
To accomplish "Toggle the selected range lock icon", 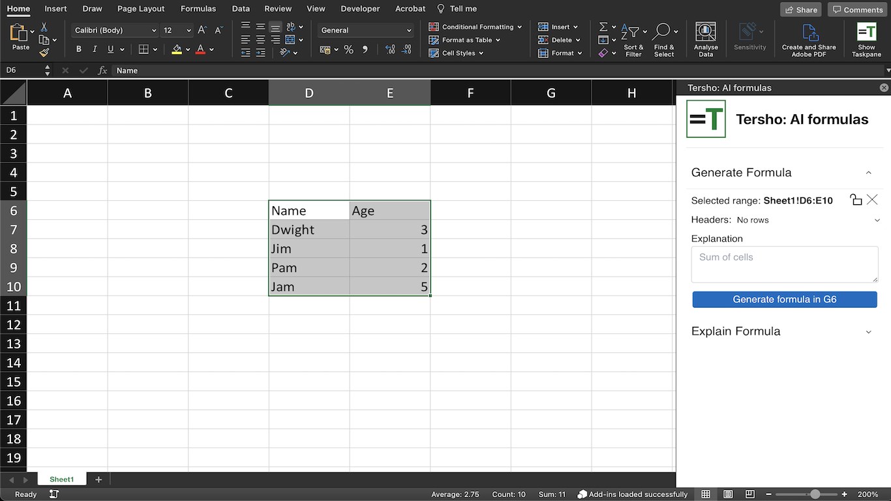I will click(x=856, y=200).
